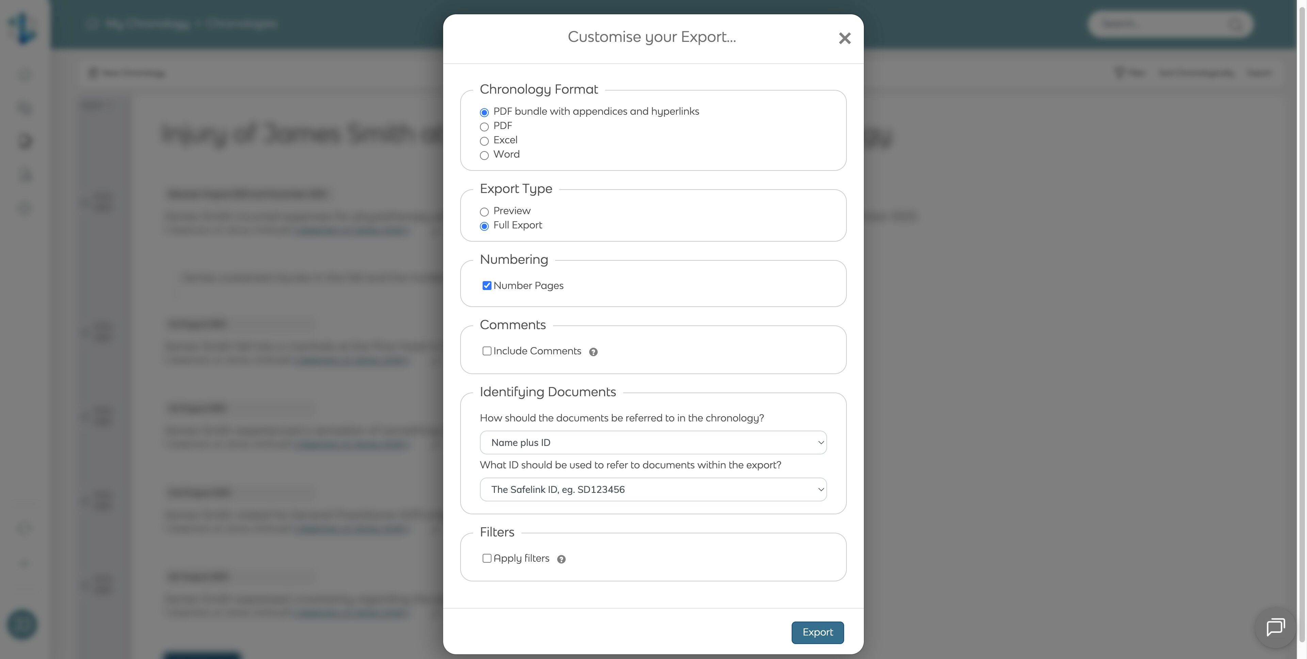Screen dimensions: 1307x659
Task: Expand the Safelink ID dropdown
Action: tap(653, 489)
